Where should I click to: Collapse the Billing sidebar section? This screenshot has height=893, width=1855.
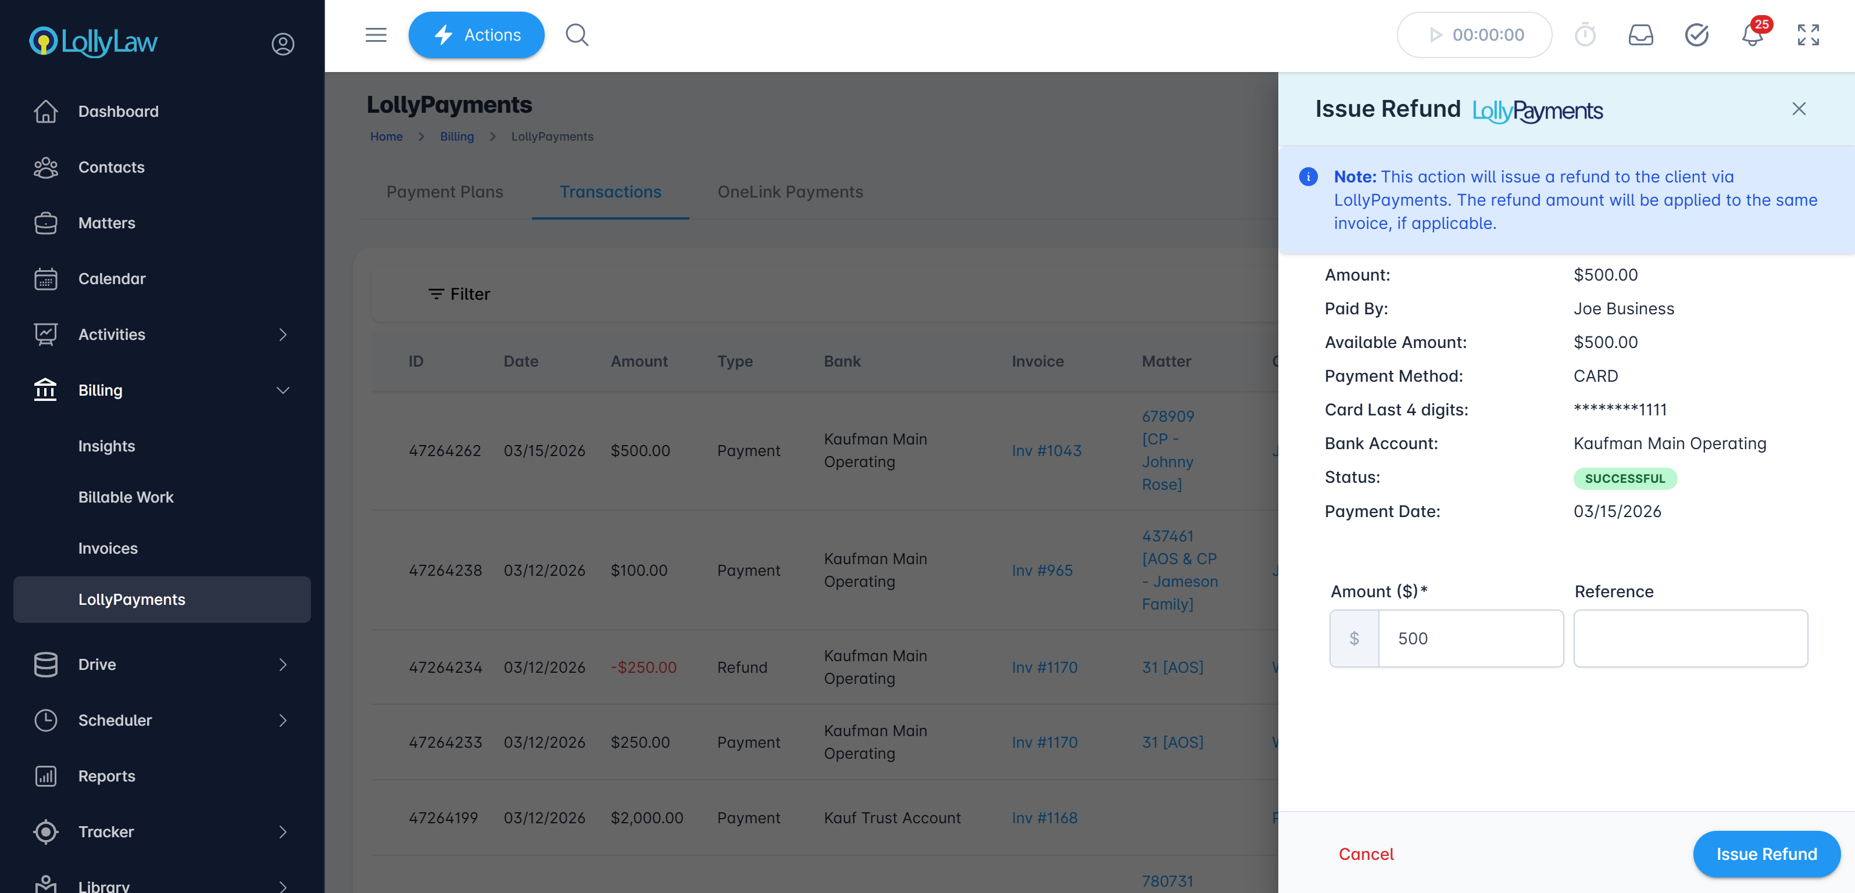click(283, 390)
